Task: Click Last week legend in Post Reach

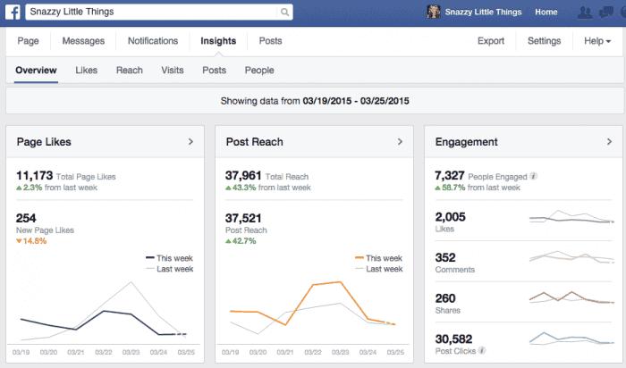Action: click(378, 269)
